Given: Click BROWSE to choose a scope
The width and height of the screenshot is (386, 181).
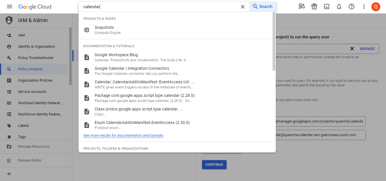Looking at the screenshot, I should point(367,49).
